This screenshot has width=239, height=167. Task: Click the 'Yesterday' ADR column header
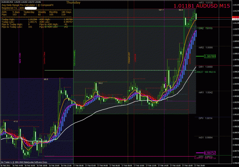coord(29,12)
